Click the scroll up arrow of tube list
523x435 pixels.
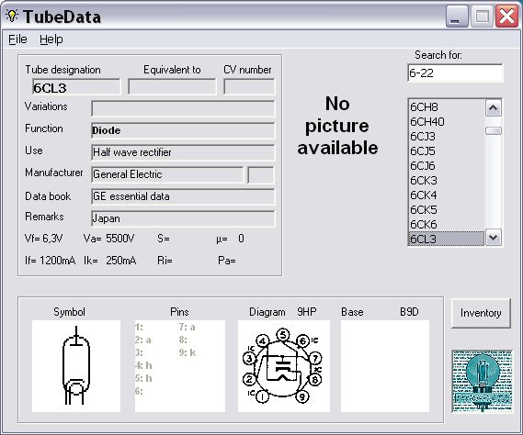tap(494, 108)
